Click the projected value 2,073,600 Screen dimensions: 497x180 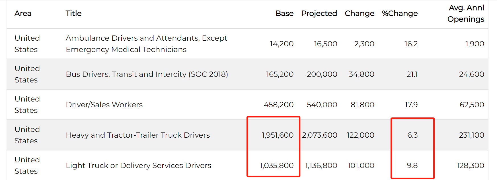[319, 135]
